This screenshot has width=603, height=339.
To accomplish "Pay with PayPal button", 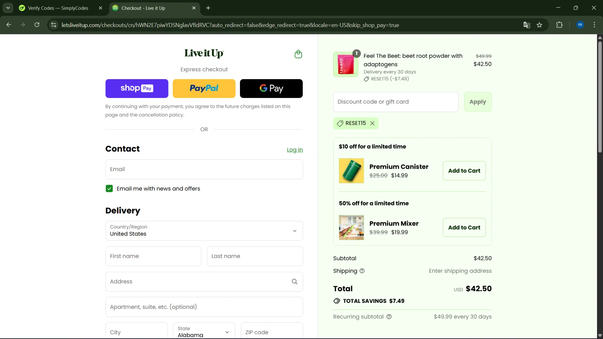I will point(204,88).
